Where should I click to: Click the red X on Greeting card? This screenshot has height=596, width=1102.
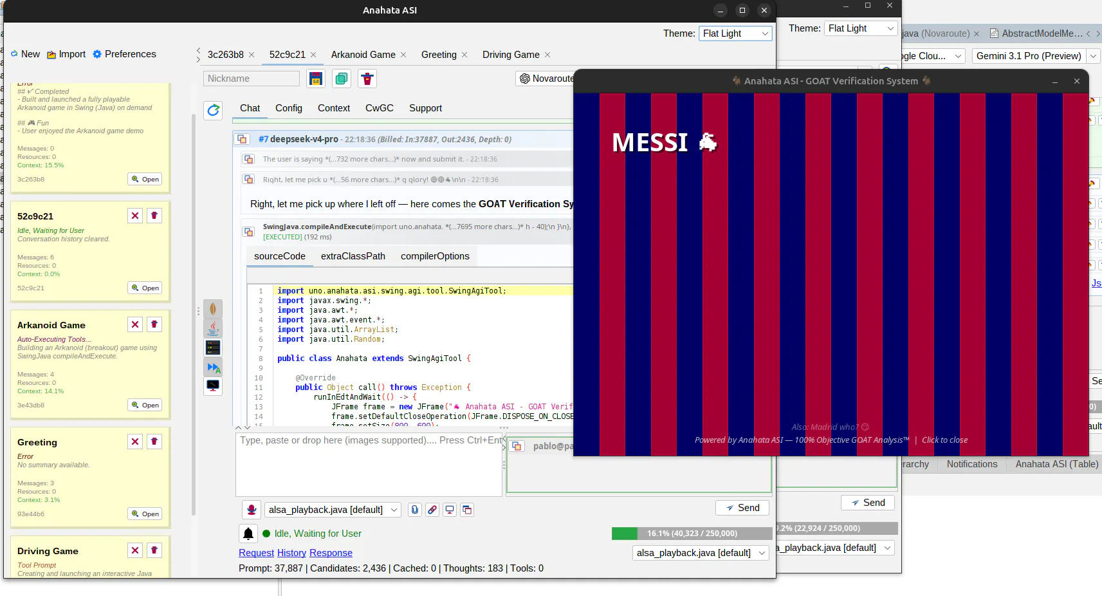click(x=135, y=442)
